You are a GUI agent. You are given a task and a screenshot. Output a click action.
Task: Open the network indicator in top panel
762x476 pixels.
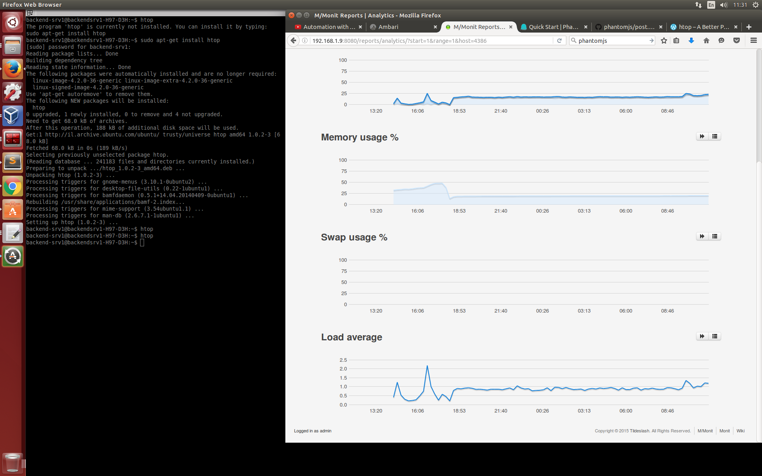pos(698,5)
